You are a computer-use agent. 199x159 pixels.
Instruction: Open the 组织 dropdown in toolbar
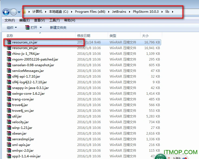pyautogui.click(x=12, y=28)
